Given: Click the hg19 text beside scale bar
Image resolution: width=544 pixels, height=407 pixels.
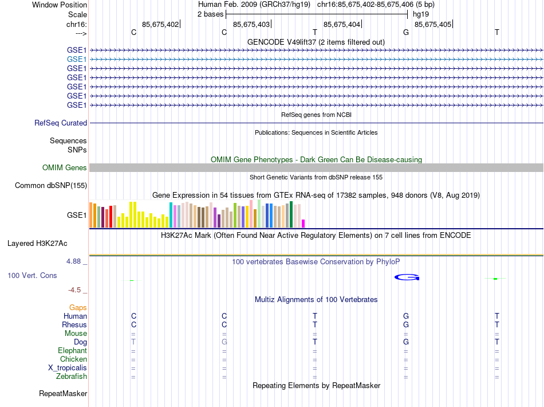Looking at the screenshot, I should pos(421,14).
